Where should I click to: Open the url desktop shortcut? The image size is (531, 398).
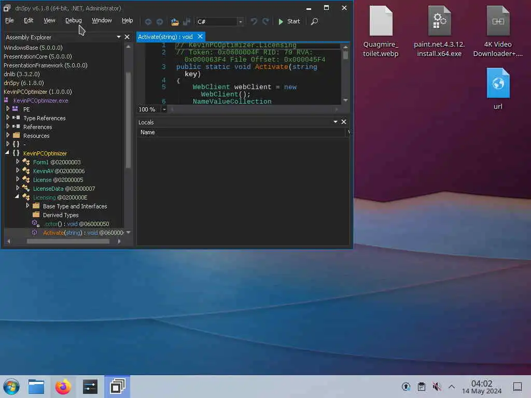[498, 89]
